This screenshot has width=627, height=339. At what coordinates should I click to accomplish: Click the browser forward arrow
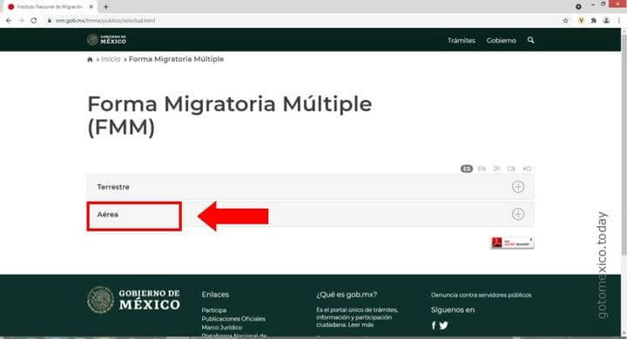[21, 20]
